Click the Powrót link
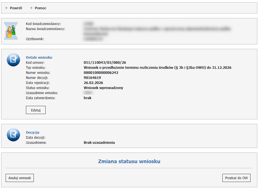259x189 pixels. tap(16, 8)
